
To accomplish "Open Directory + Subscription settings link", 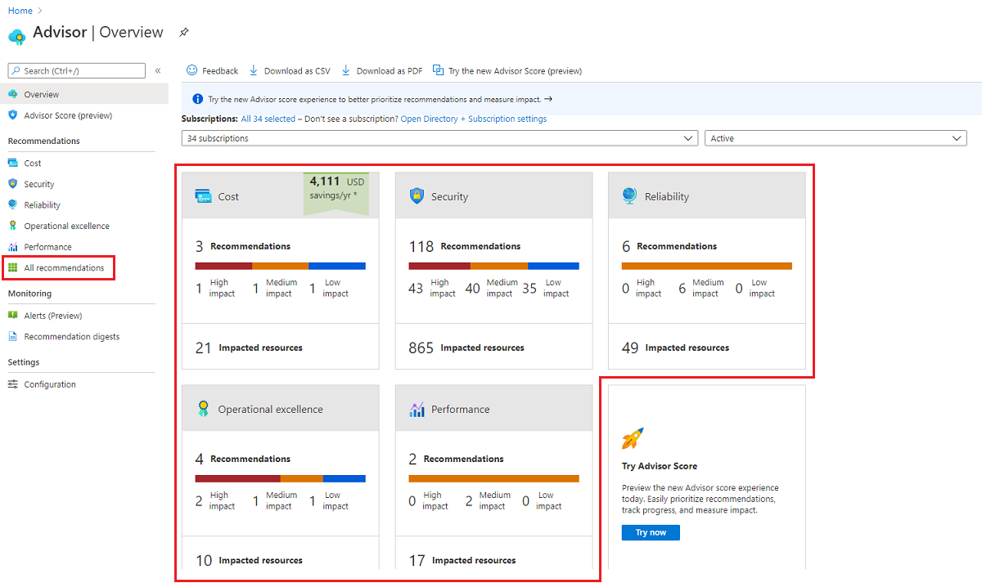I will click(474, 119).
